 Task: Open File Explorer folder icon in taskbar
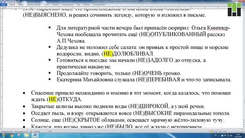(27, 135)
